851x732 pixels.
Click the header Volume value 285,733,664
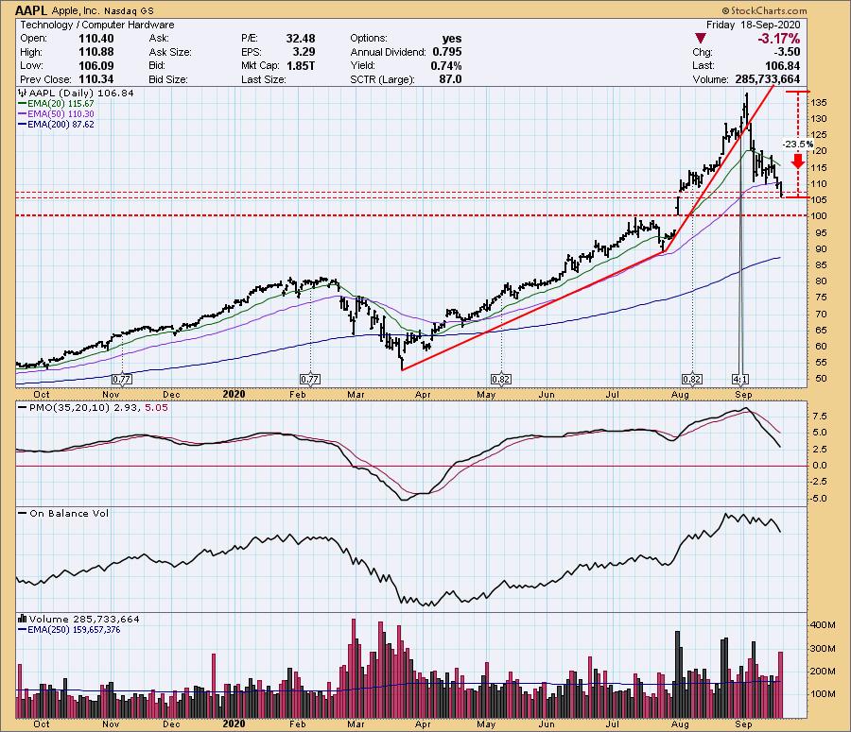768,79
